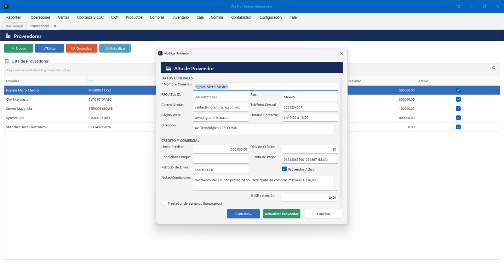504x263 pixels.
Task: Close the Proveedores tab with its X
Action: pos(55,26)
